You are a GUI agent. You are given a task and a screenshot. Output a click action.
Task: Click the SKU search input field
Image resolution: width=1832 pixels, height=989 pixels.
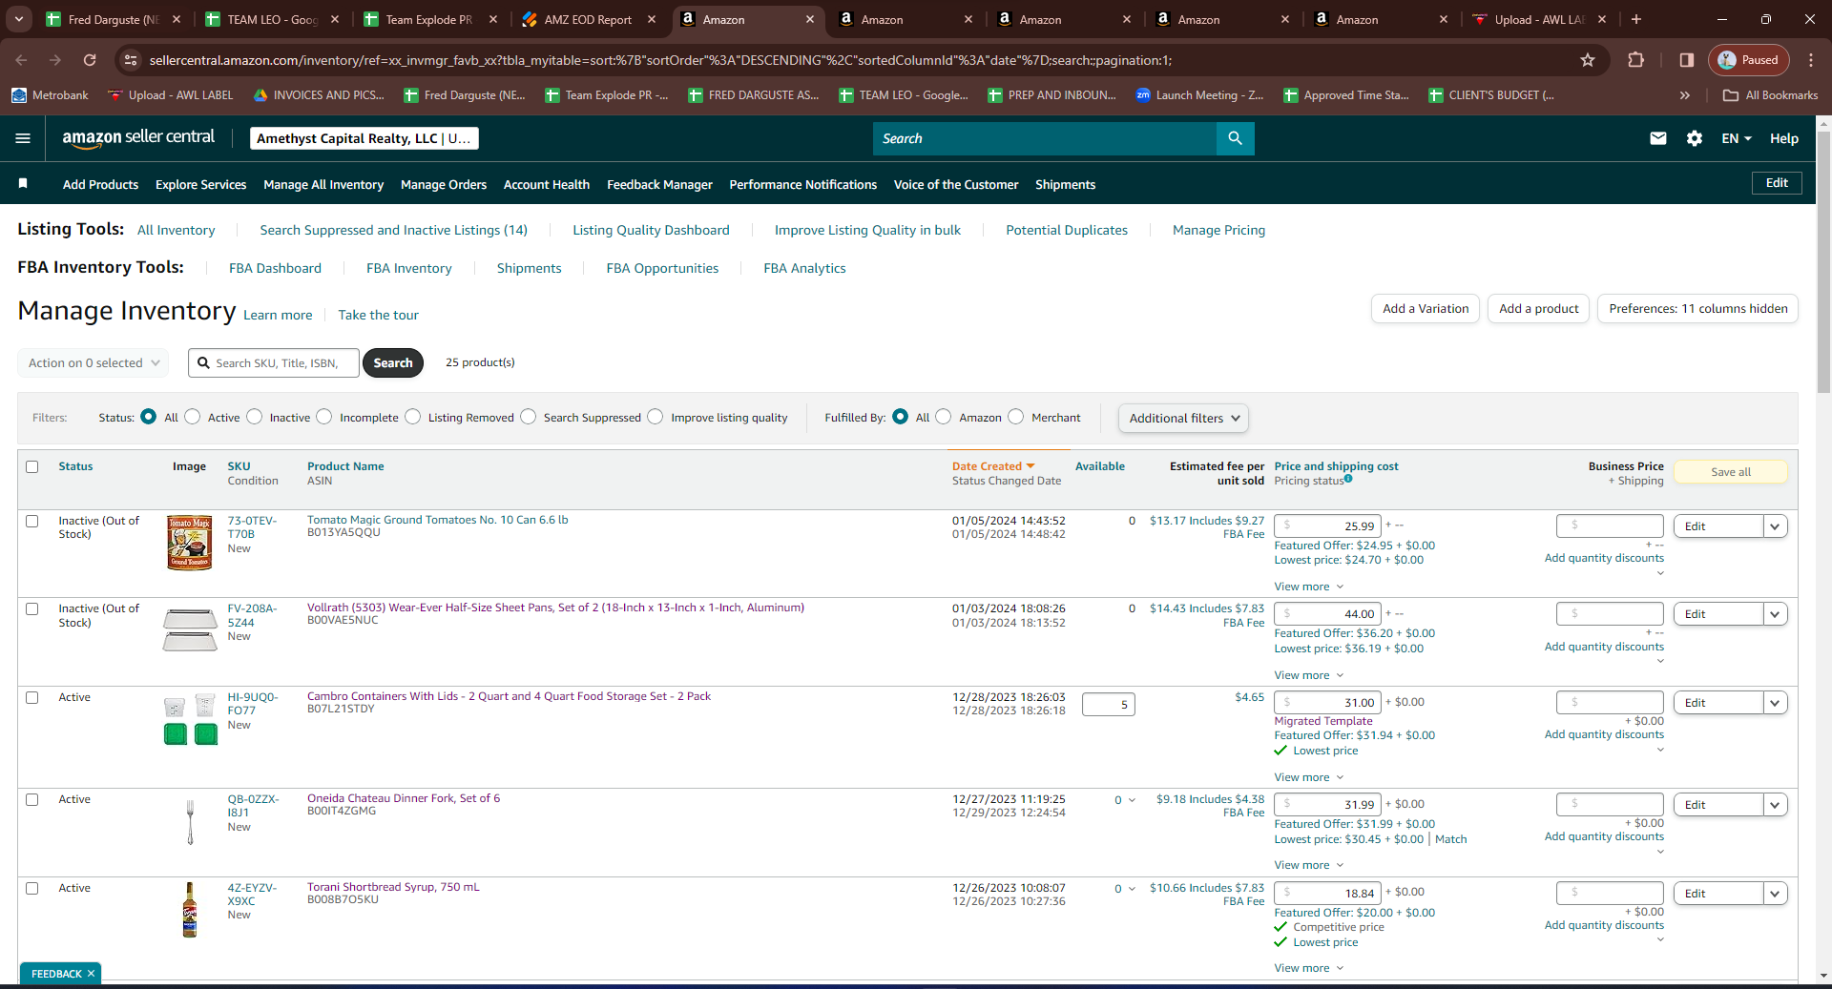click(275, 363)
